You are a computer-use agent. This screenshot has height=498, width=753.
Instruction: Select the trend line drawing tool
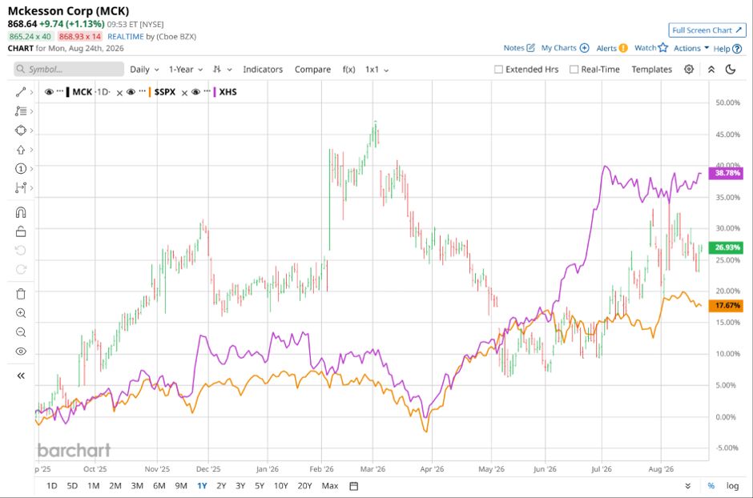pyautogui.click(x=21, y=92)
